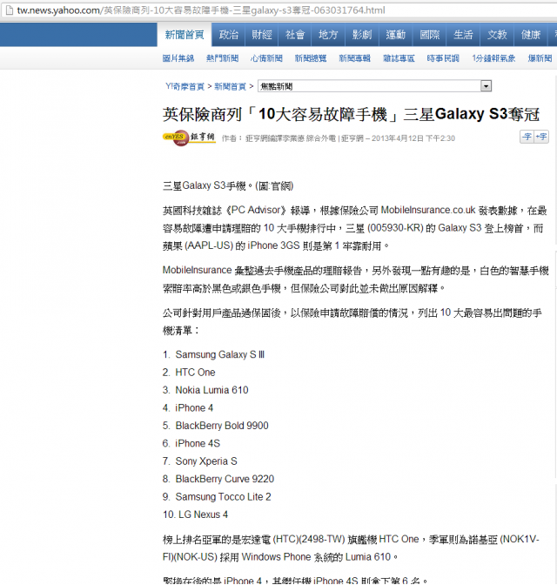Go to 熱門新聞 sub-menu link
This screenshot has height=585, width=557.
coord(222,58)
